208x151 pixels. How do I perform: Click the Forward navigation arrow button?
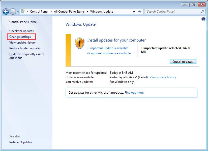pyautogui.click(x=13, y=12)
